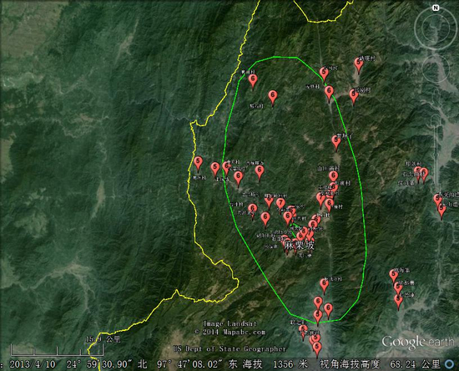Click the Look joystick ring under the N
The width and height of the screenshot is (459, 371).
(436, 28)
